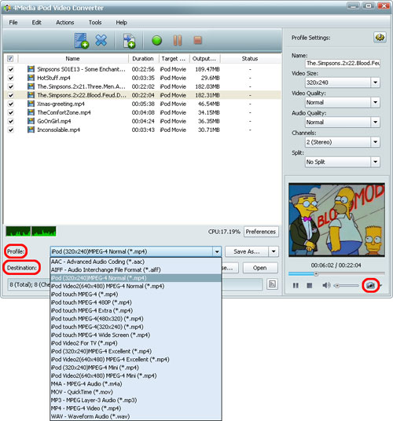This screenshot has height=421, width=393.
Task: Toggle the Xmas-greeting.mp4 checkbox
Action: pos(11,104)
